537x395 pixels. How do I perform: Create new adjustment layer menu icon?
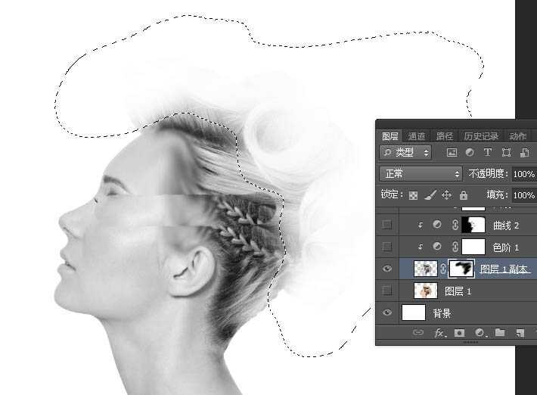tap(480, 333)
